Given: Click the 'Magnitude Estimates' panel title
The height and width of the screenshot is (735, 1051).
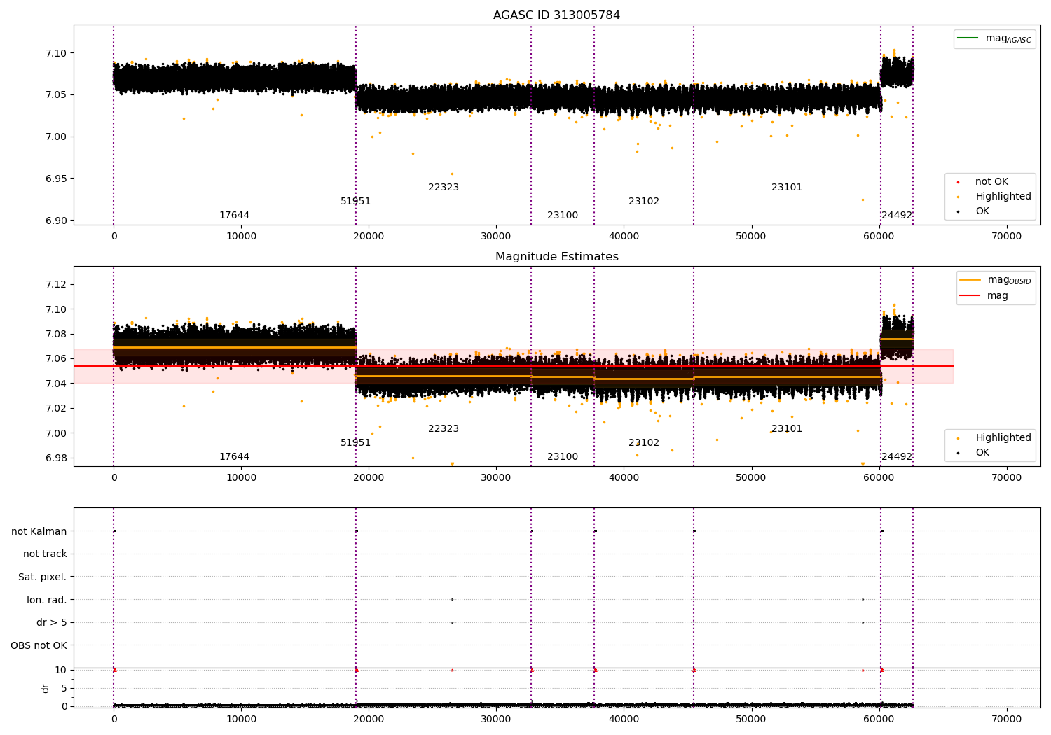Looking at the screenshot, I should (556, 257).
